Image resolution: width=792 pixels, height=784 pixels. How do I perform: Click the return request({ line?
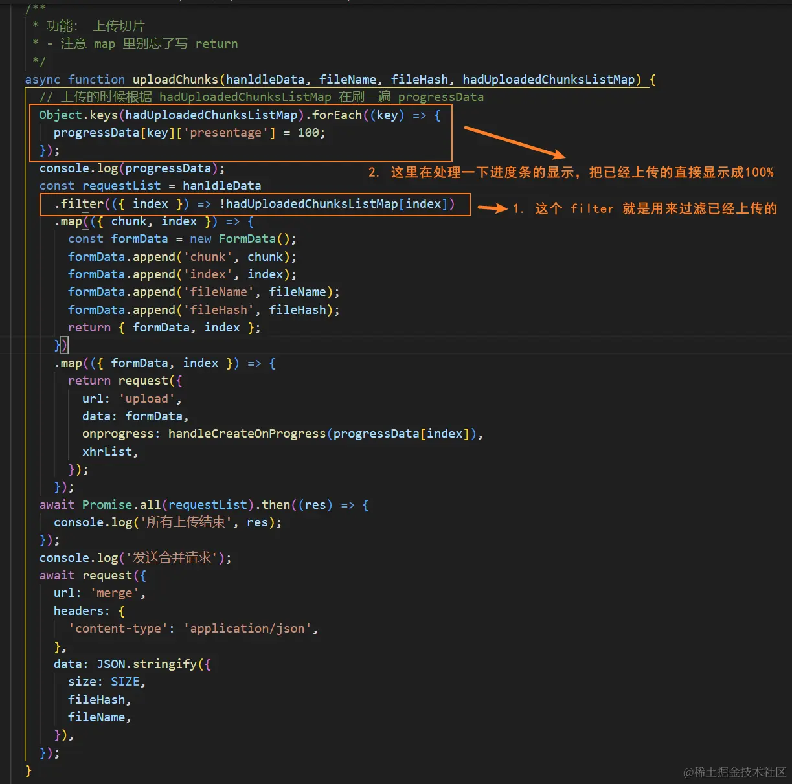(125, 381)
